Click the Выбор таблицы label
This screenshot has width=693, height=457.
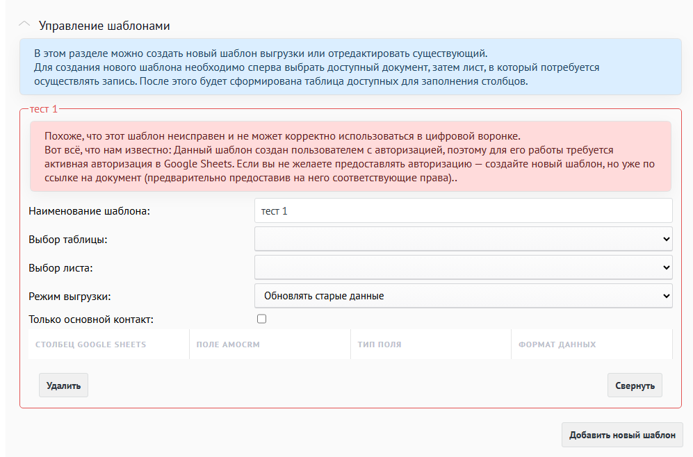[68, 240]
